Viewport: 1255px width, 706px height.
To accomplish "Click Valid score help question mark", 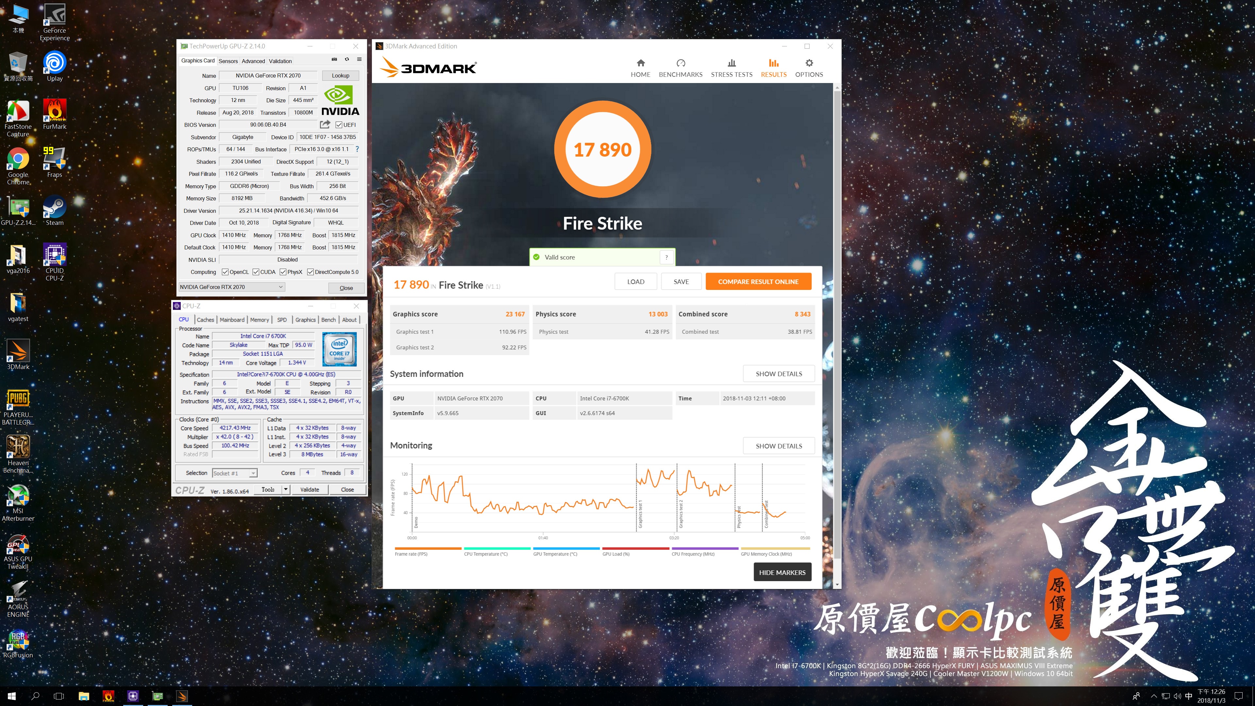I will pos(666,257).
